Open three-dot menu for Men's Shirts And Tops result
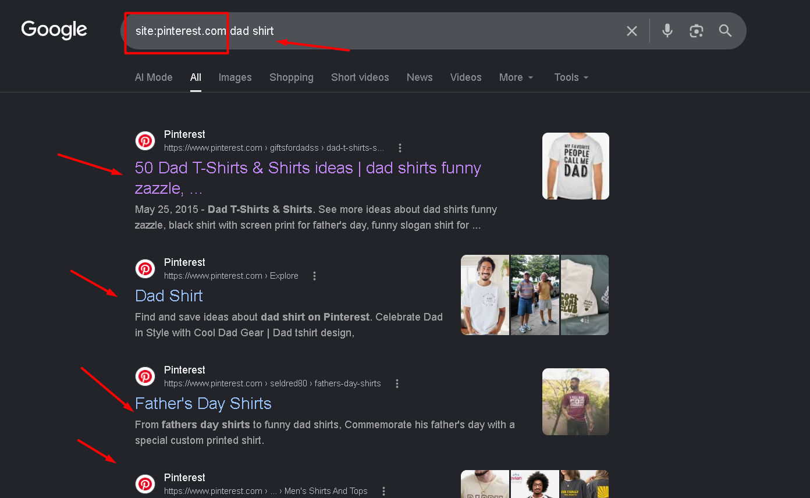 click(384, 491)
